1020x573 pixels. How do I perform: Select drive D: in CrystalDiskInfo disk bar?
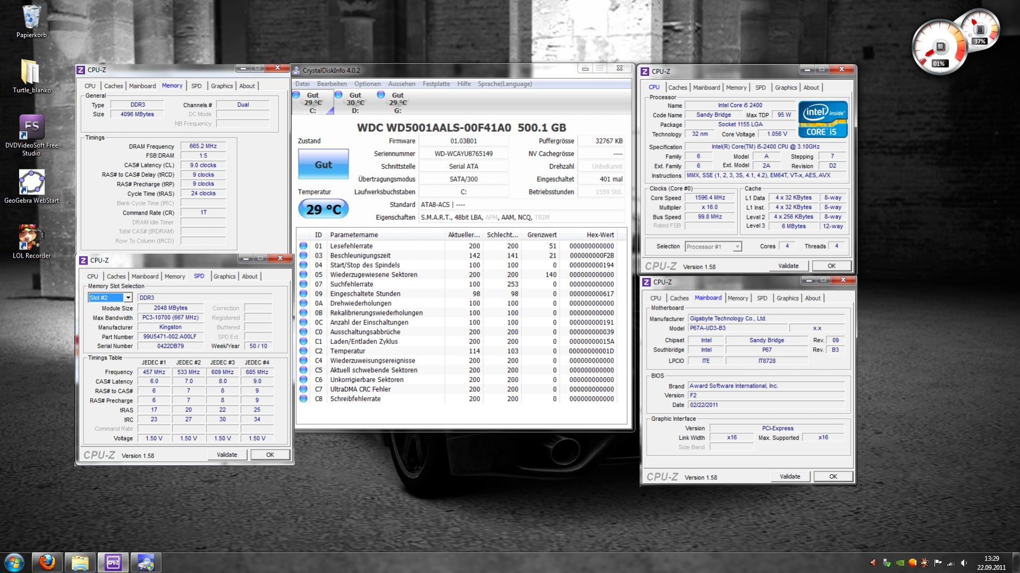pos(355,102)
